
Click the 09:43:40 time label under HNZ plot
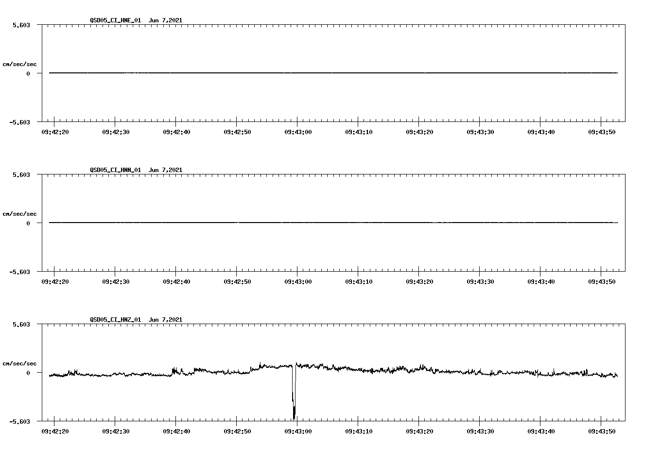[541, 432]
